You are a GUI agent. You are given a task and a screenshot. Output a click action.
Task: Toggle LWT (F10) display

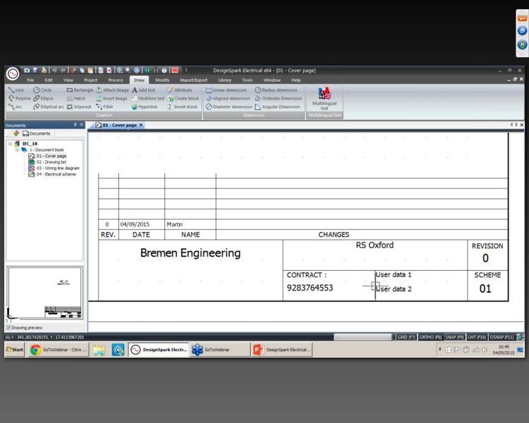pos(477,337)
